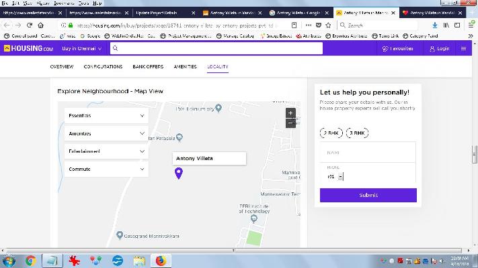Go back in Firefox
478x268 pixels.
click(7, 25)
